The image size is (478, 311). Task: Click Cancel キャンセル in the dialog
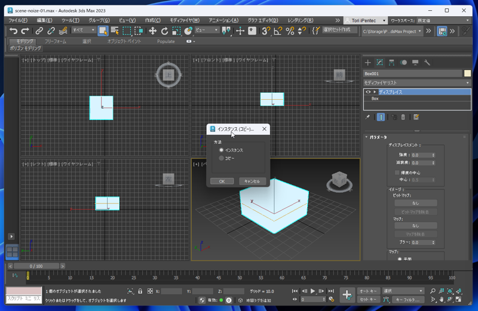(x=252, y=181)
